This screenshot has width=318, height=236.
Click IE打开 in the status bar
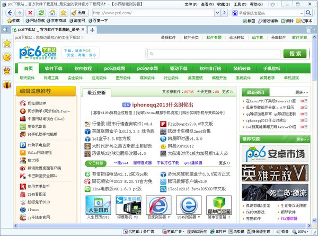click(x=218, y=232)
